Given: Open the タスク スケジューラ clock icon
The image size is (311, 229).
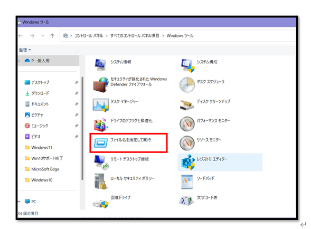Looking at the screenshot, I should pyautogui.click(x=187, y=84).
